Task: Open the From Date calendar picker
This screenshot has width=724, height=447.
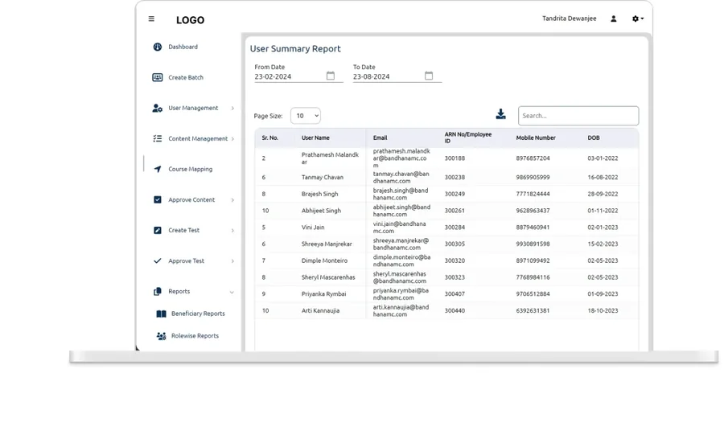Action: pos(331,76)
